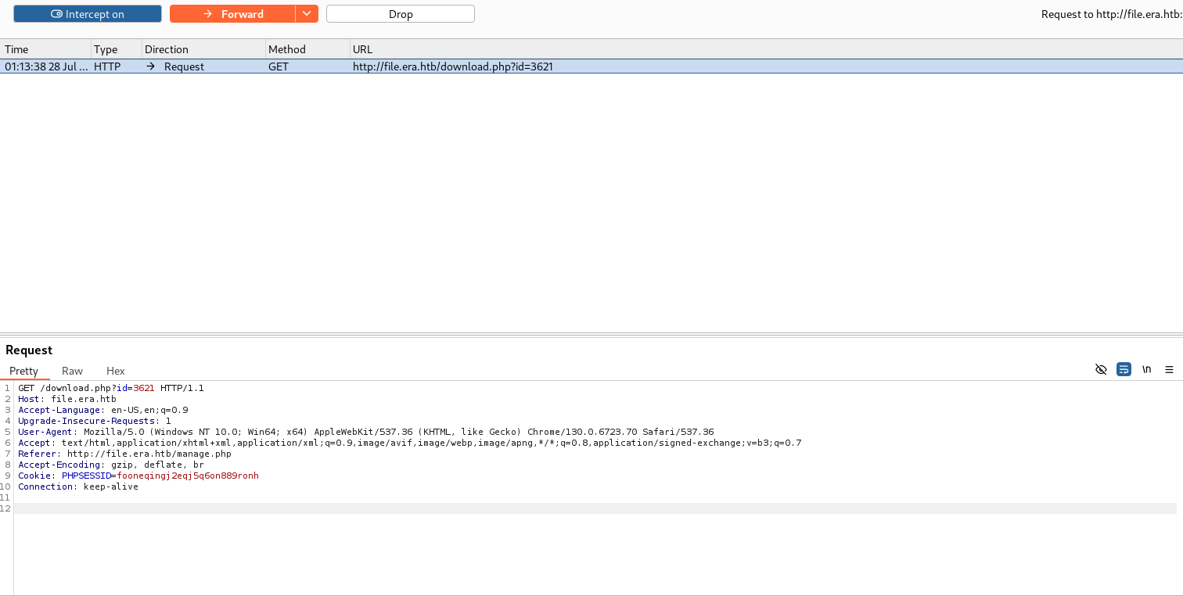Click the id value 3621 in request line
The image size is (1183, 596).
coord(143,388)
